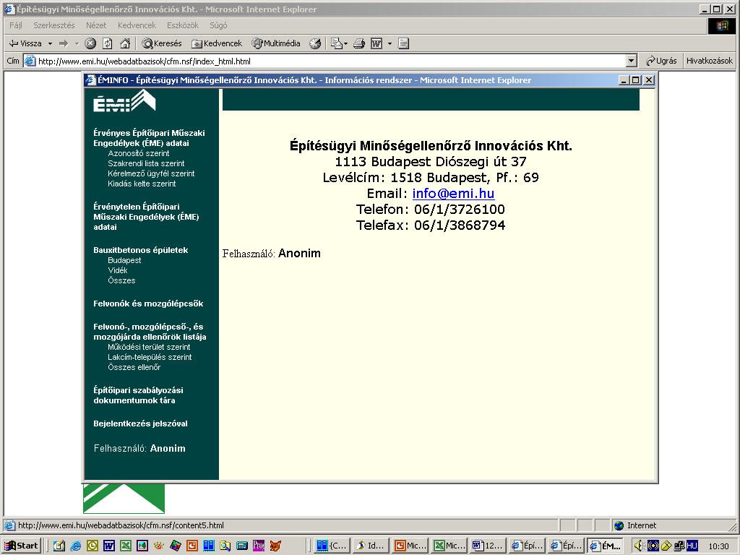
Task: Launch PowerPoint from quick launch bar
Action: point(192,546)
